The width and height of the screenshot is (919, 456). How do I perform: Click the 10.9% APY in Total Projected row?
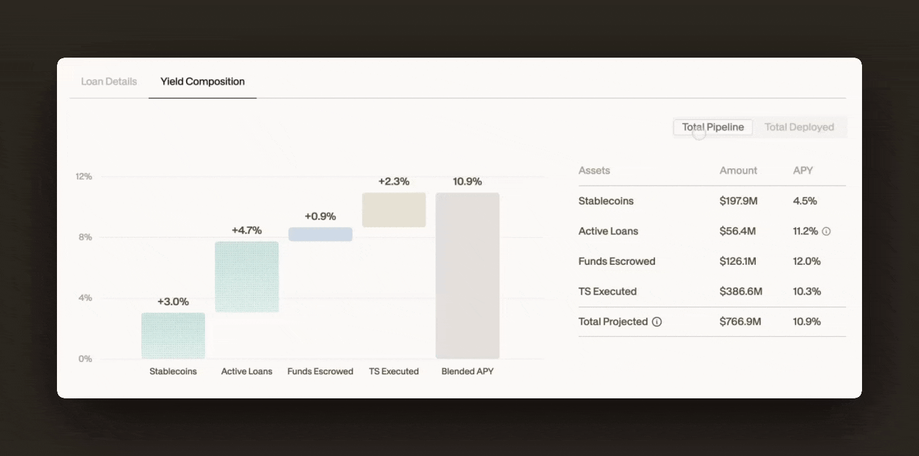point(807,322)
